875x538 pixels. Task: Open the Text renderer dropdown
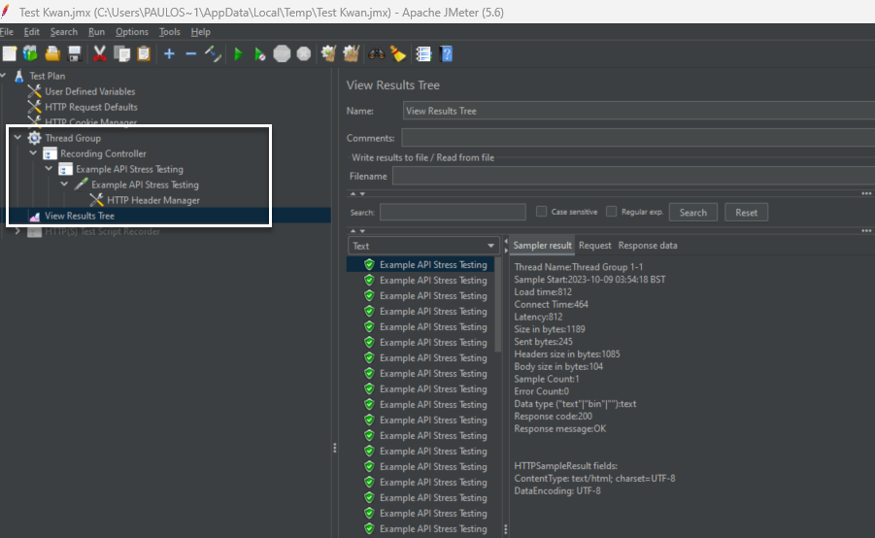tap(423, 246)
